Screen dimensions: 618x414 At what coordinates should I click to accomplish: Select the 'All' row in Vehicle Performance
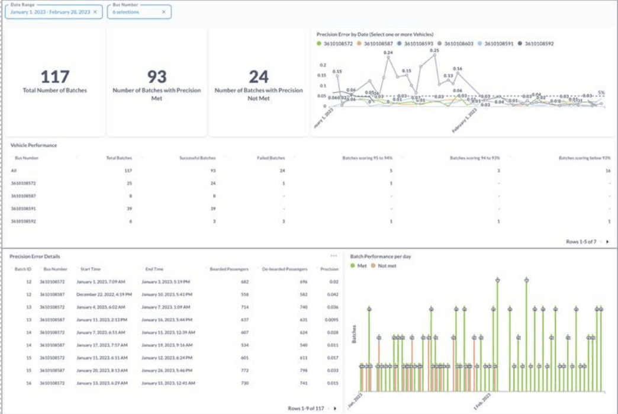[x=310, y=171]
